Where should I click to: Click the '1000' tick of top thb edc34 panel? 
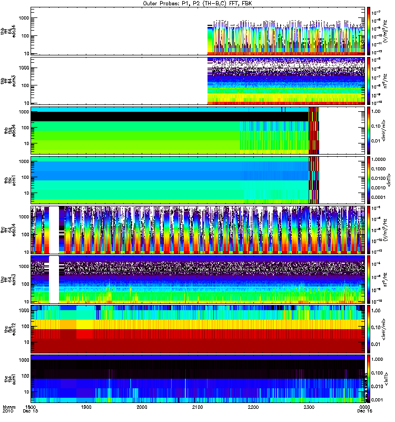pyautogui.click(x=24, y=18)
